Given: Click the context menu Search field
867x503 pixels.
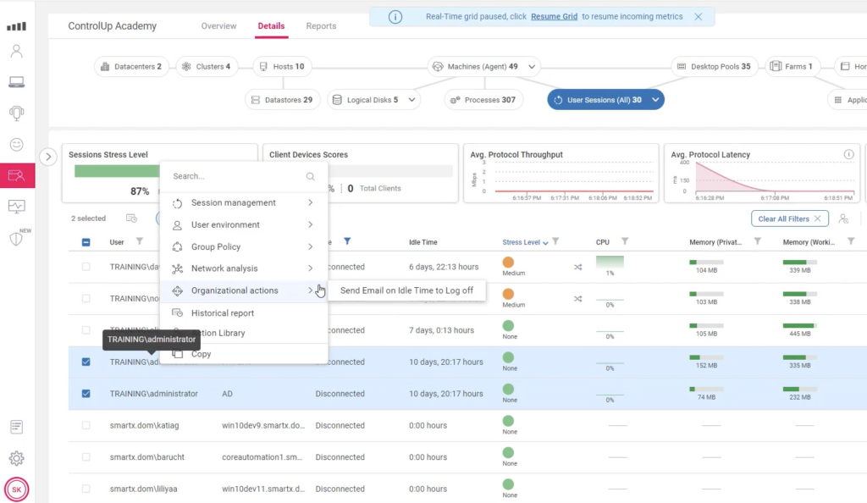Looking at the screenshot, I should pyautogui.click(x=235, y=177).
